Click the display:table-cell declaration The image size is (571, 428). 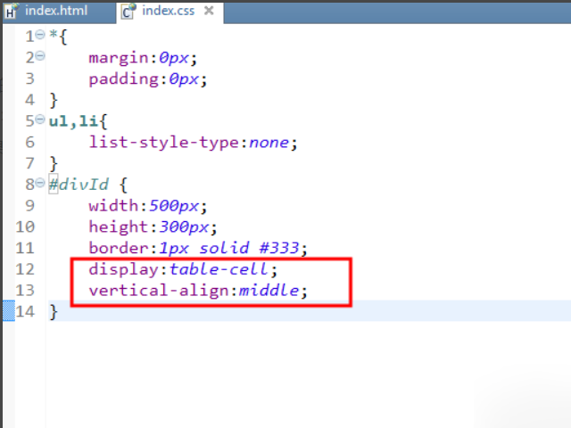click(x=183, y=269)
